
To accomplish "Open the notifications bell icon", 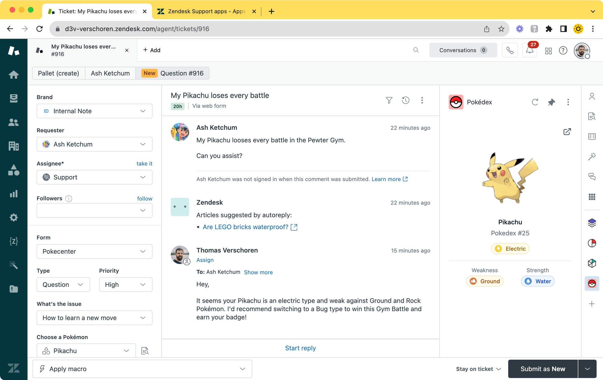I will click(529, 50).
